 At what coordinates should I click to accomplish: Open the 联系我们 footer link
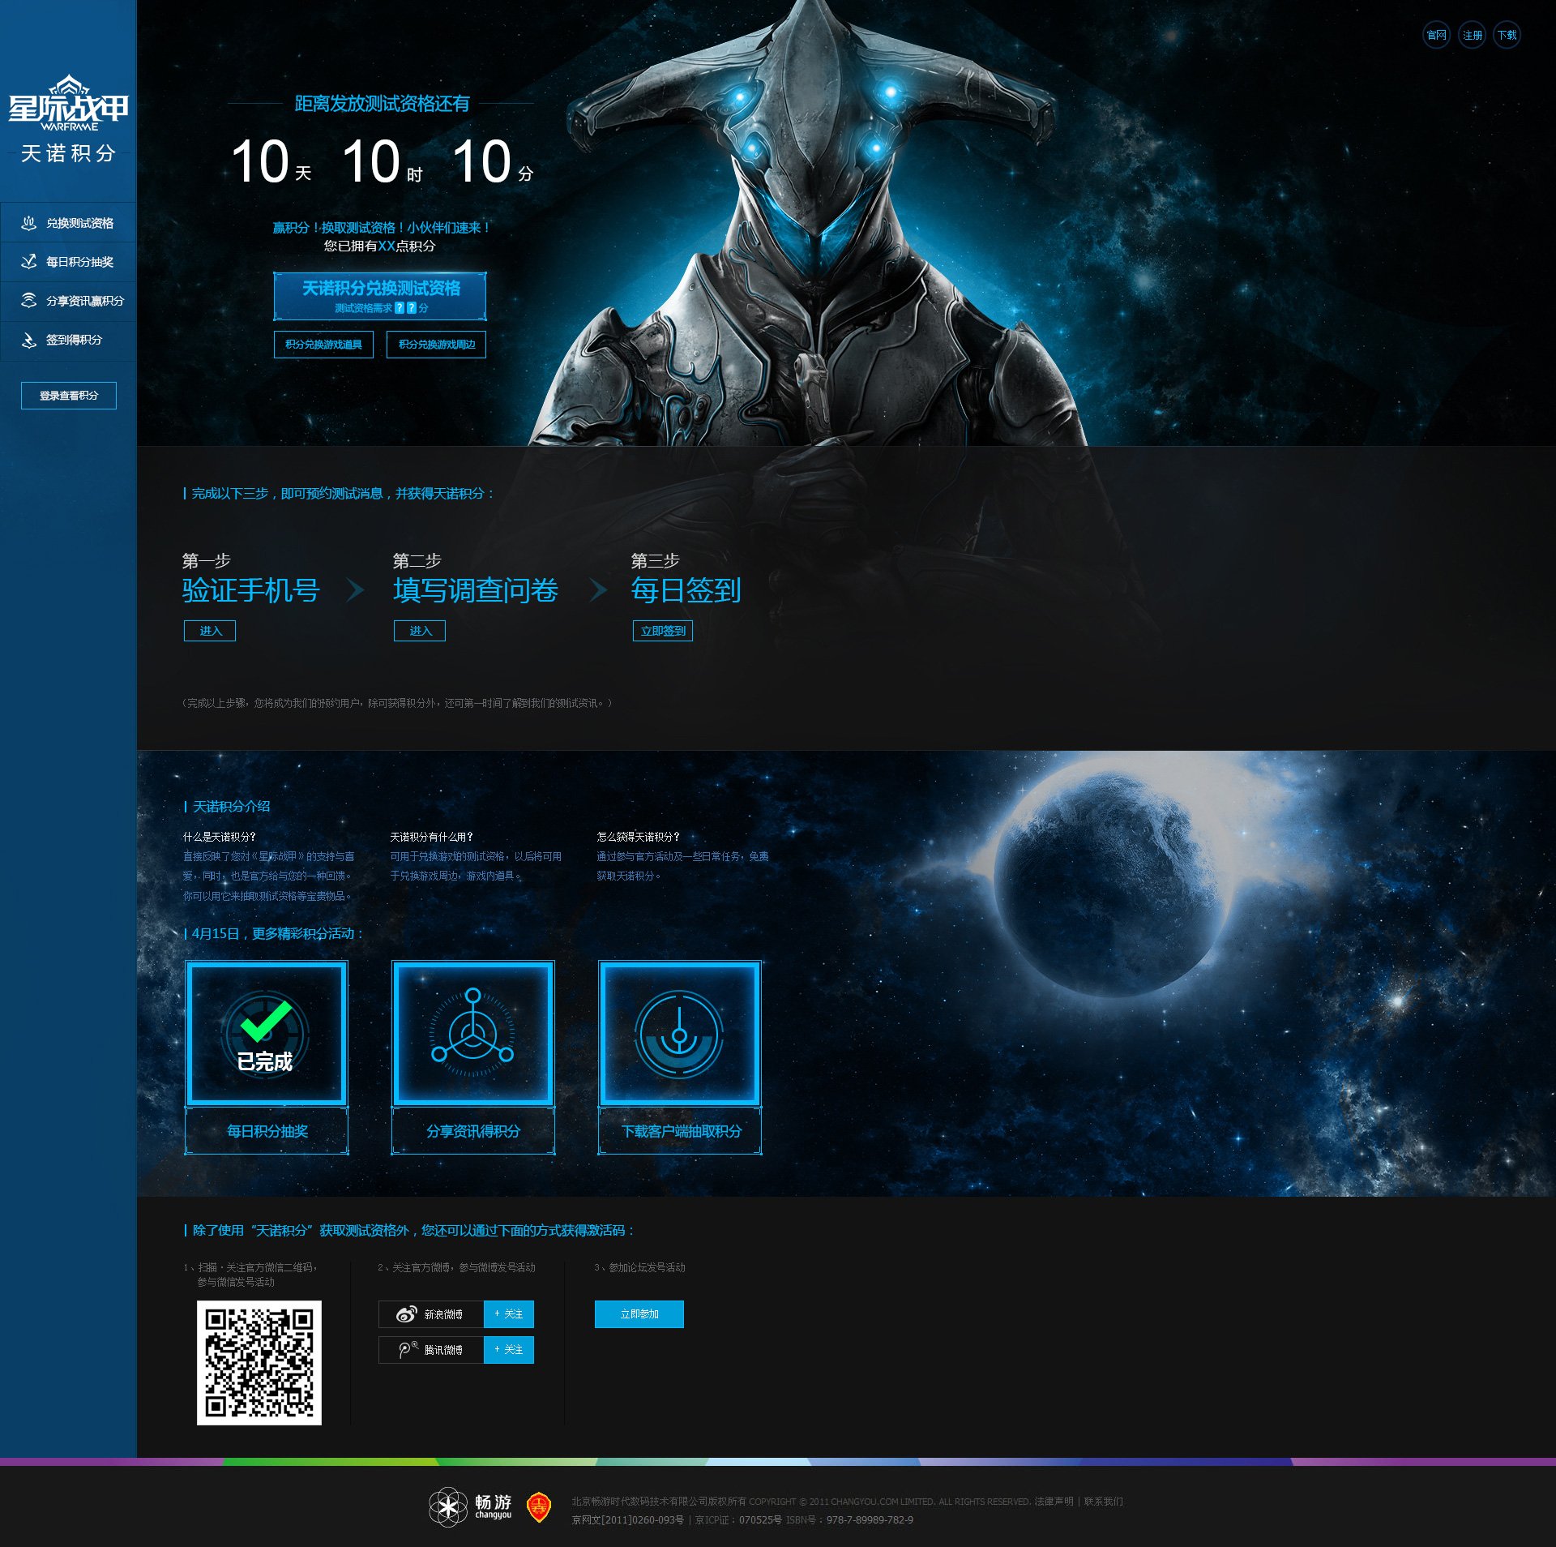tap(1103, 1502)
